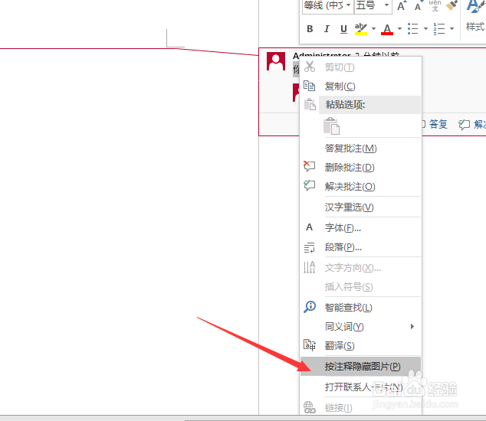Choose 智能查找(L) smart lookup
This screenshot has width=486, height=421.
360,308
